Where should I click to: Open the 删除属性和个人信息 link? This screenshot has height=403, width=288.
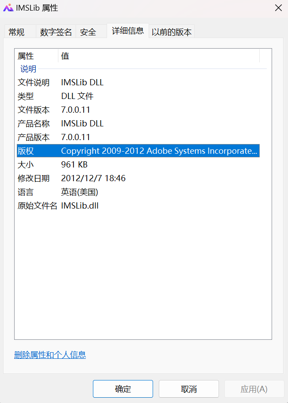[50, 355]
